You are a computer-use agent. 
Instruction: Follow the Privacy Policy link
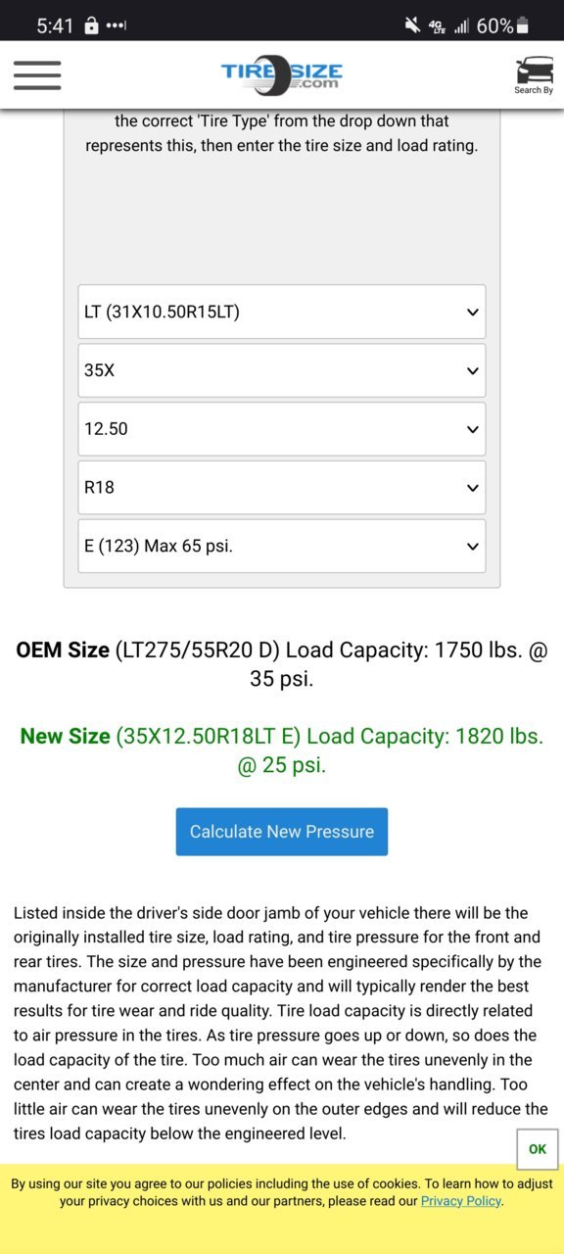(460, 1201)
